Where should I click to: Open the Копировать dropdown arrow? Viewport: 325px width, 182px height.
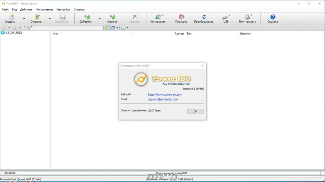pos(162,15)
